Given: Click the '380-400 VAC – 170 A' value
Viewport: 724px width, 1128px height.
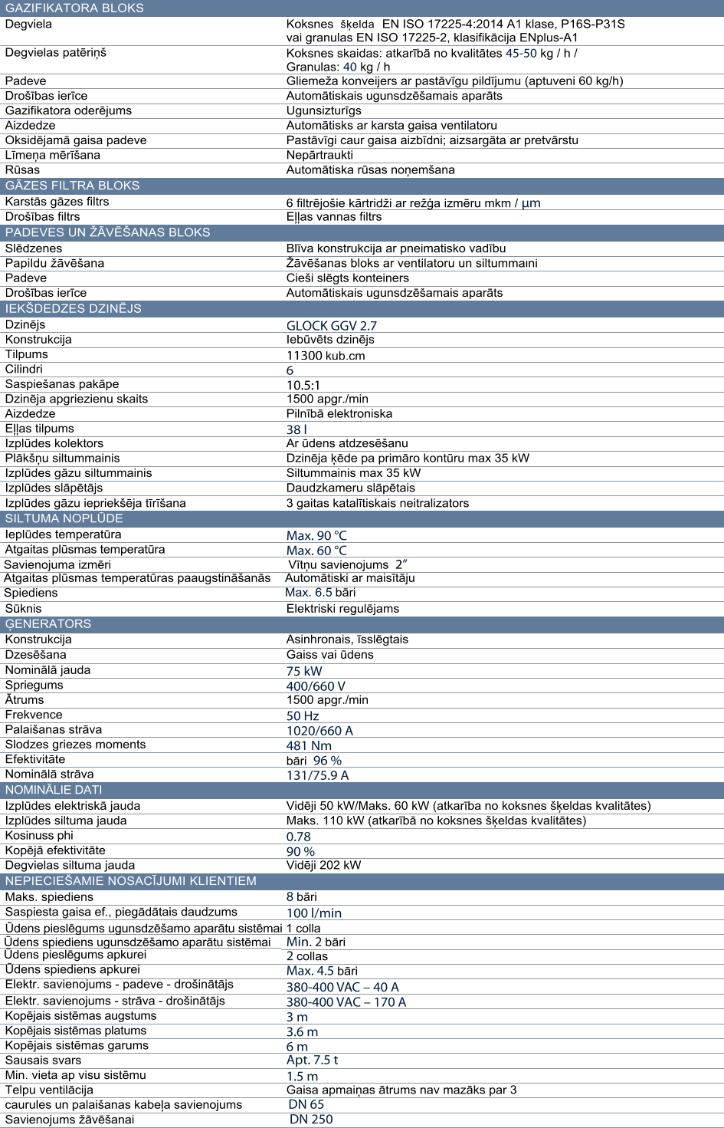Looking at the screenshot, I should tap(346, 1002).
